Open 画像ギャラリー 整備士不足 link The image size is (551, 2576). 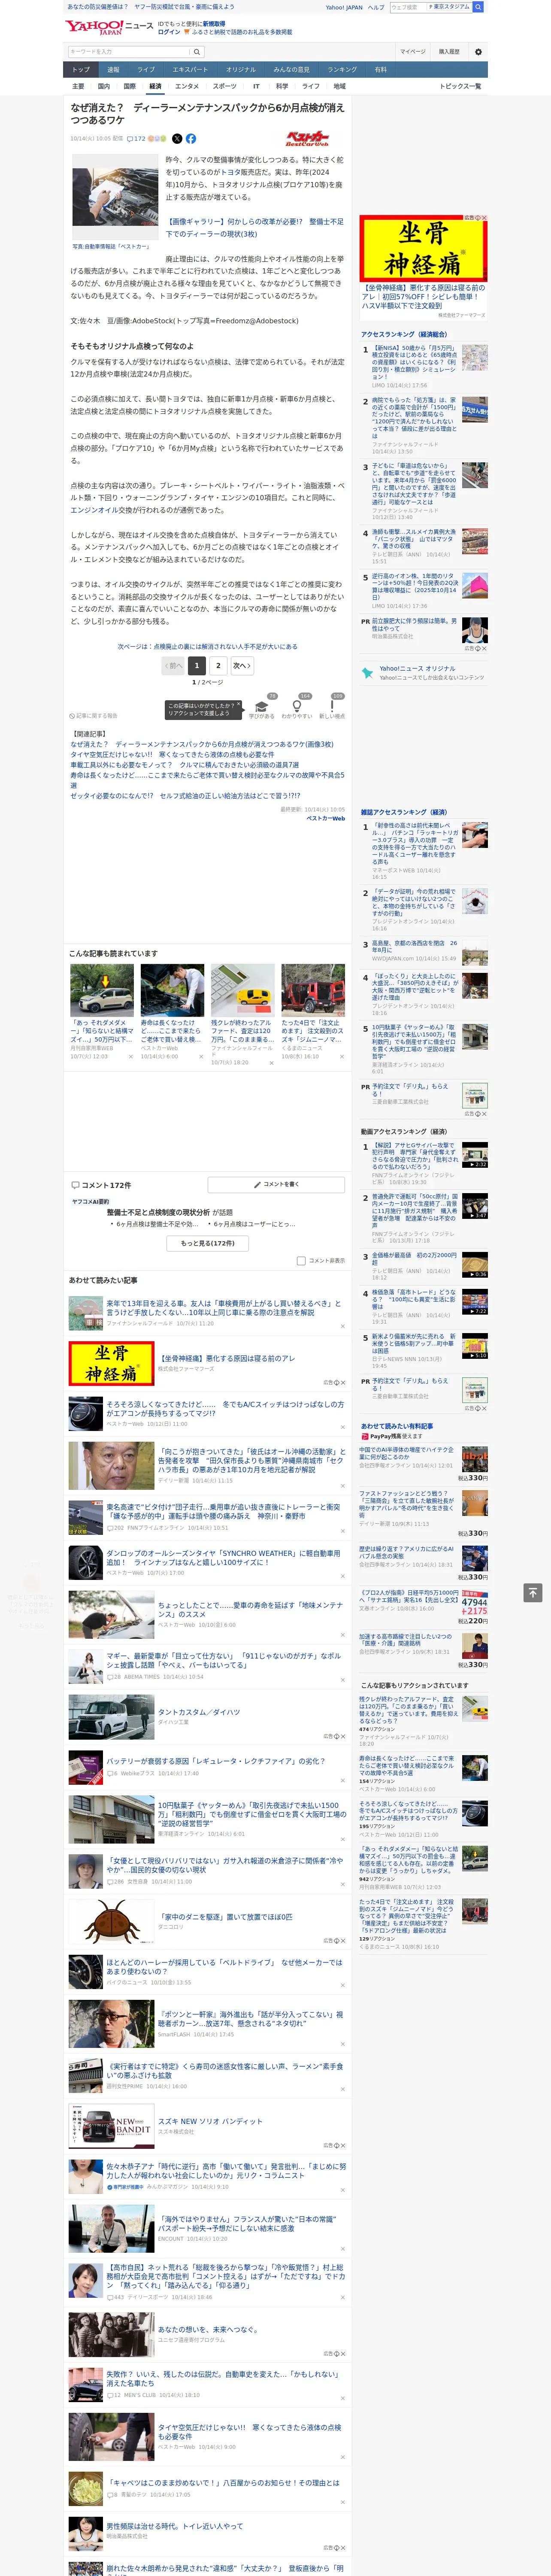254,228
